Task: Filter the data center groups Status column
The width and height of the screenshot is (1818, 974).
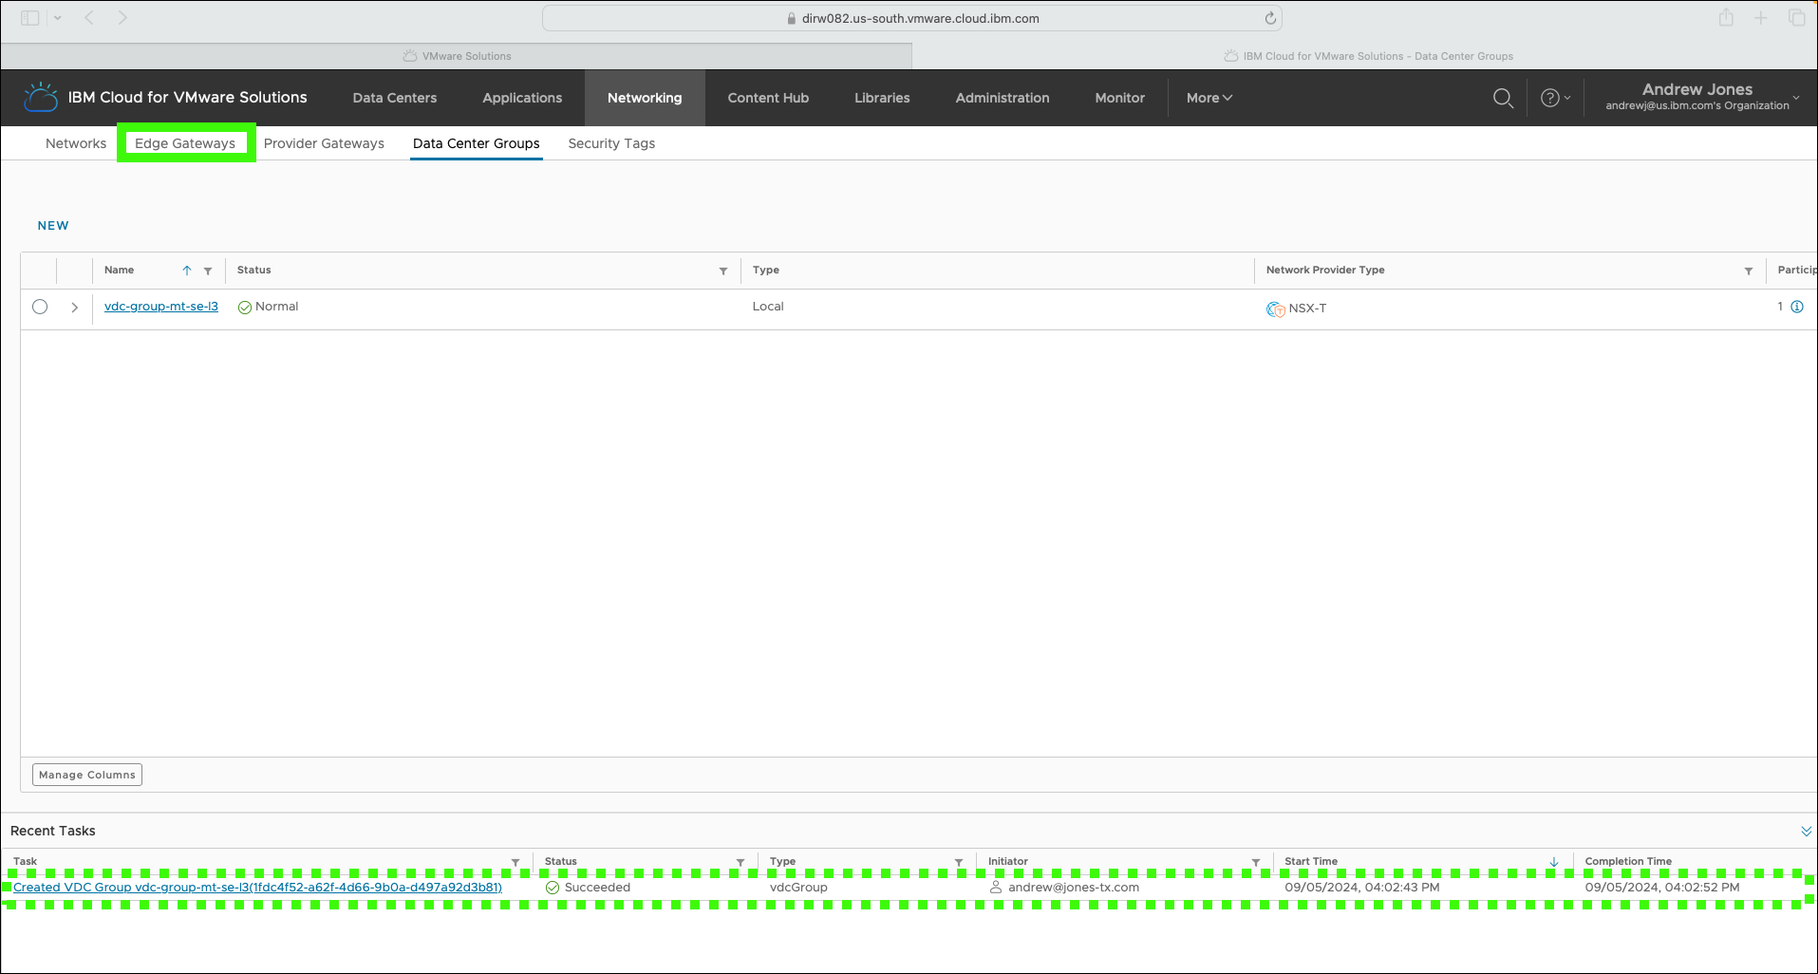Action: pyautogui.click(x=723, y=271)
